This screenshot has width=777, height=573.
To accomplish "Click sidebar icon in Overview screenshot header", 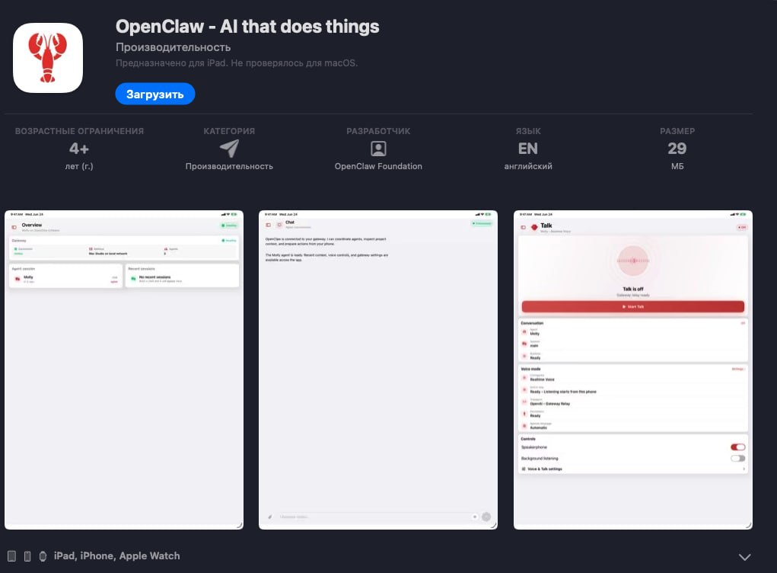I will click(14, 227).
